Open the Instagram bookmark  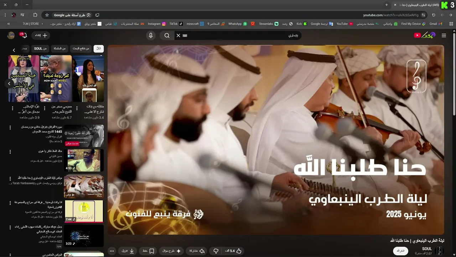(157, 24)
